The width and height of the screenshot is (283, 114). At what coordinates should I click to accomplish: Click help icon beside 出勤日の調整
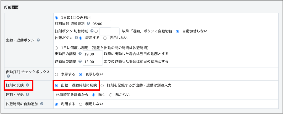tap(80, 54)
